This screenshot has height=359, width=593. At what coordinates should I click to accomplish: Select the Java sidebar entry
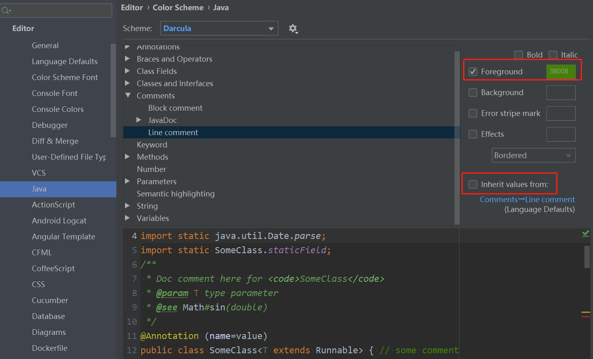tap(58, 189)
